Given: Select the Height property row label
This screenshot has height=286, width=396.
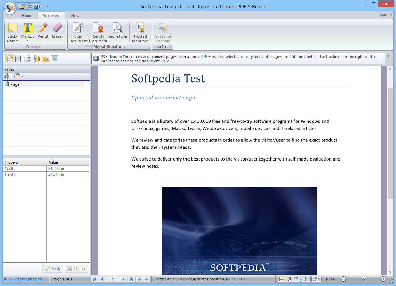Looking at the screenshot, I should pos(10,174).
